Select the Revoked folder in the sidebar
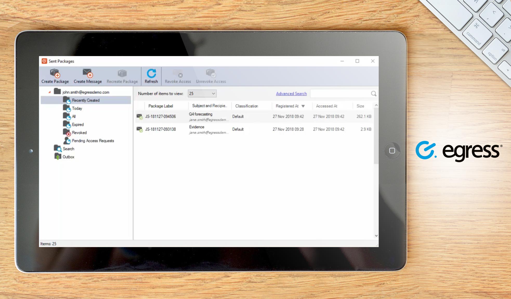 79,133
